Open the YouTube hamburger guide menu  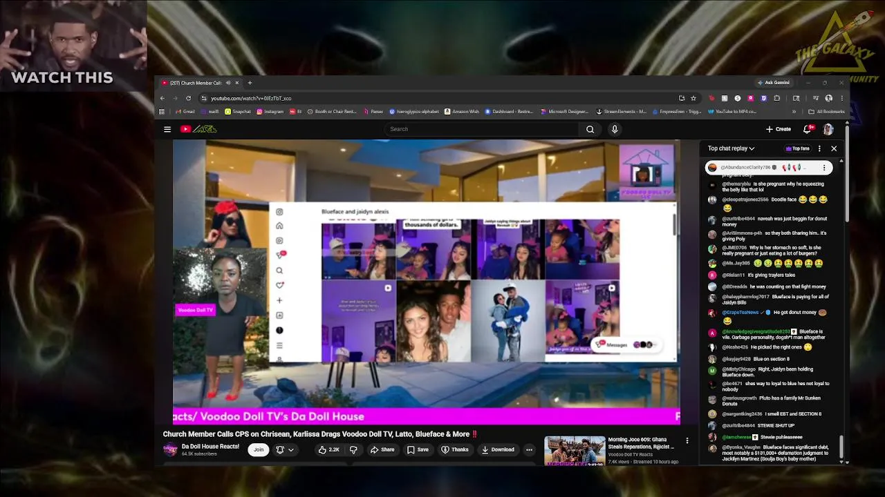point(167,129)
